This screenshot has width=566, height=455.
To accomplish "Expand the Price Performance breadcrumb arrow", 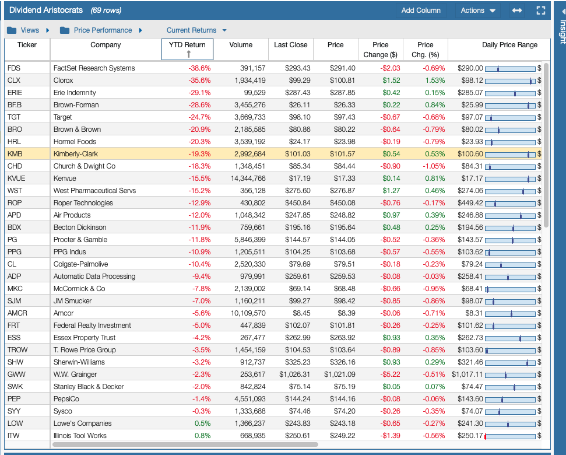I will click(x=140, y=29).
